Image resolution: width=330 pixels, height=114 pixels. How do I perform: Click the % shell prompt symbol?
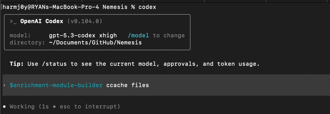coord(133,7)
